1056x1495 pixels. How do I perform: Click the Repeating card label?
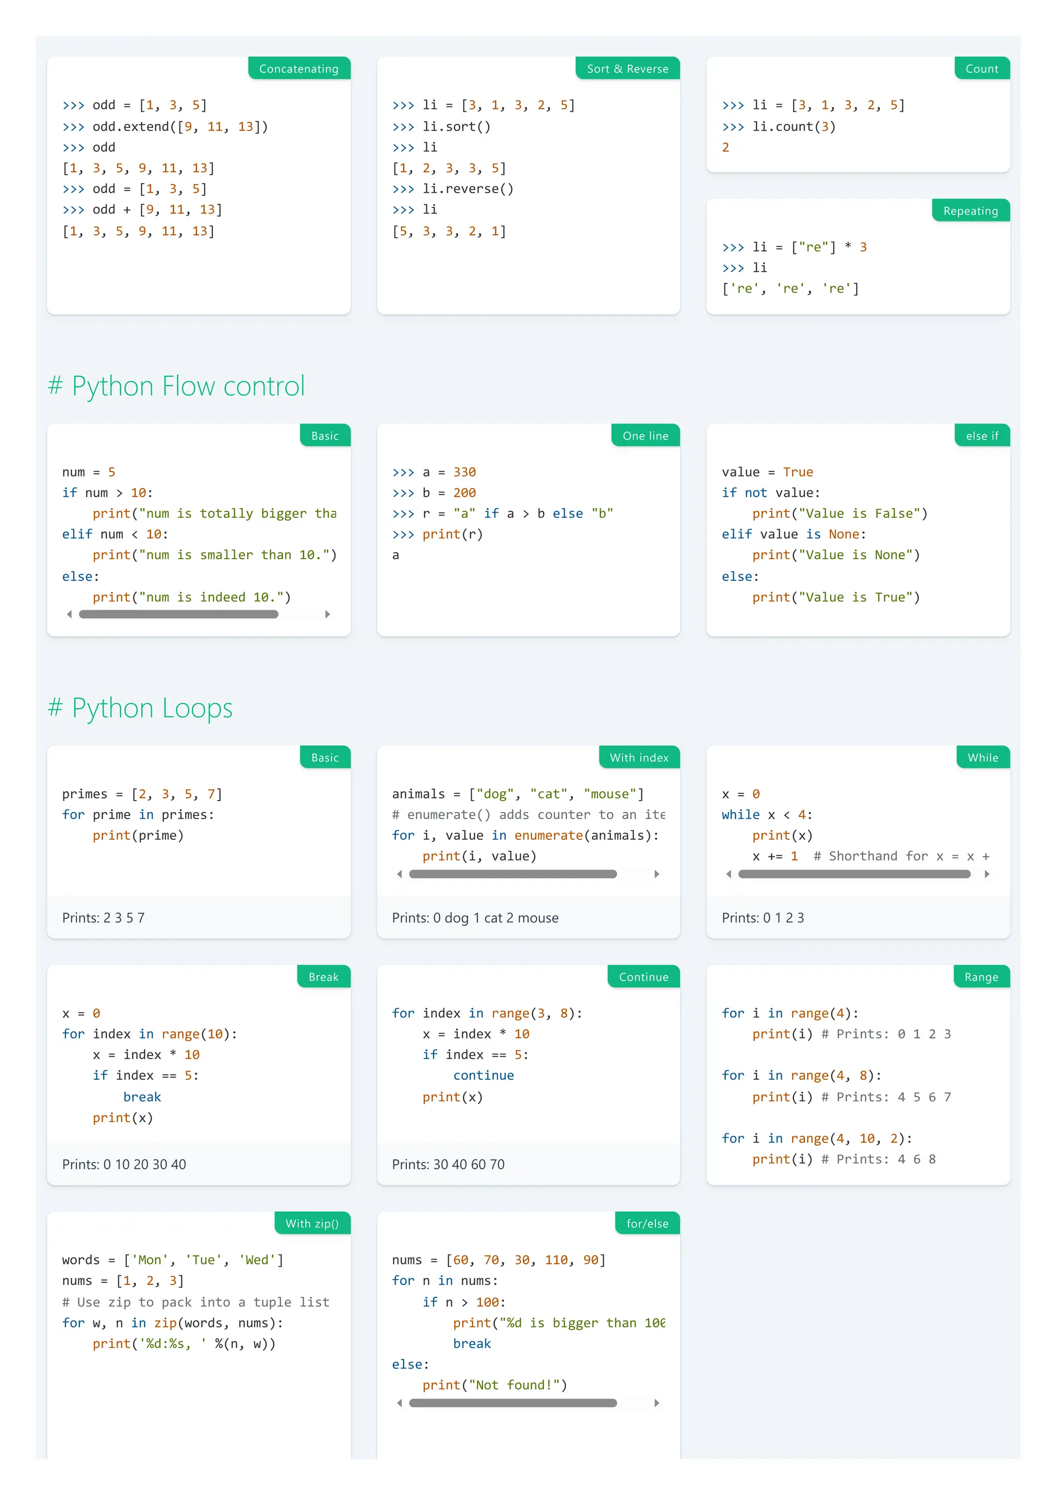coord(970,210)
